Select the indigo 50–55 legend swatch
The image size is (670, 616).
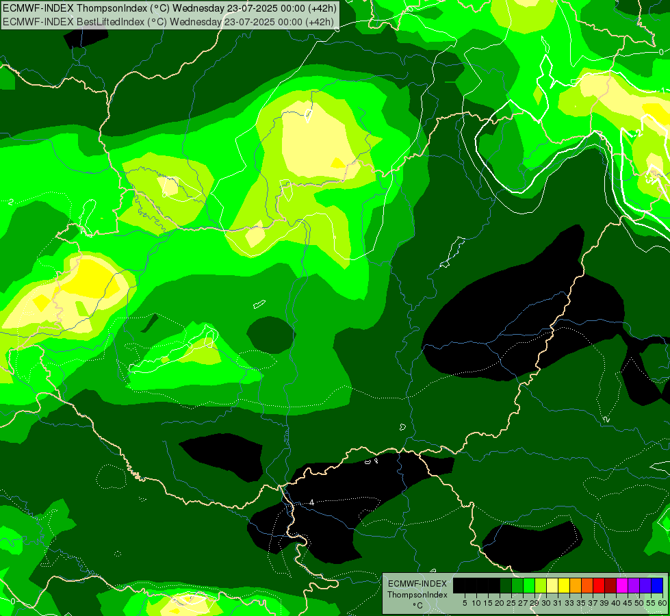(645, 585)
